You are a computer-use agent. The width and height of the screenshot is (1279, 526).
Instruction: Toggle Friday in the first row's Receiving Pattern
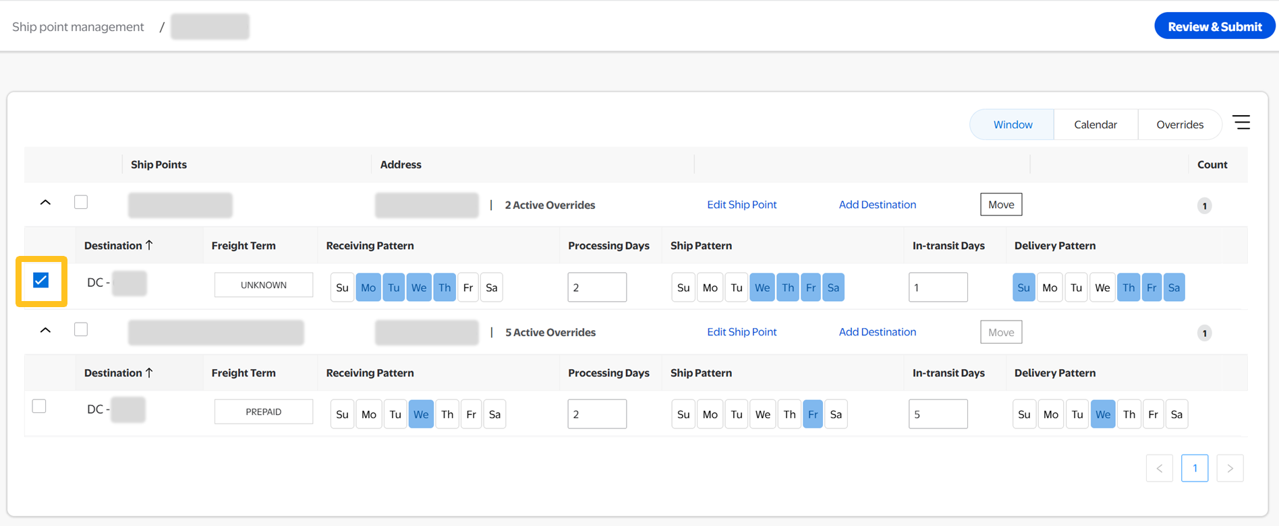click(x=468, y=288)
